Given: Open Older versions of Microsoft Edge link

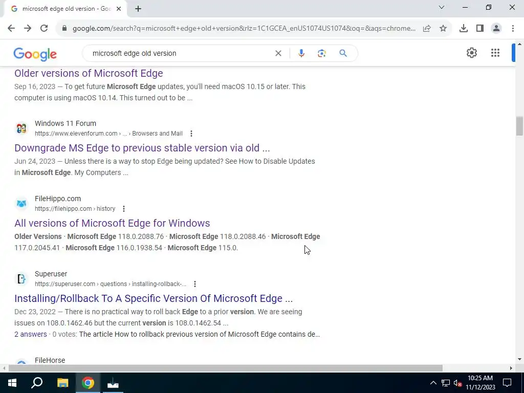Looking at the screenshot, I should (x=89, y=73).
